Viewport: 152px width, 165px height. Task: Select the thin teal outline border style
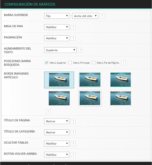[x=90, y=80]
